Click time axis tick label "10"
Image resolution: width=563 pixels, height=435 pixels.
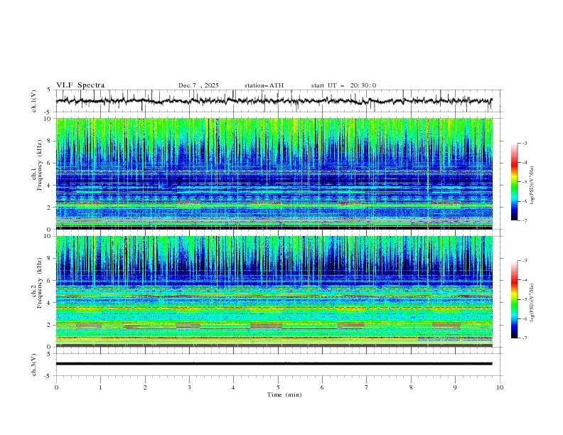[500, 387]
